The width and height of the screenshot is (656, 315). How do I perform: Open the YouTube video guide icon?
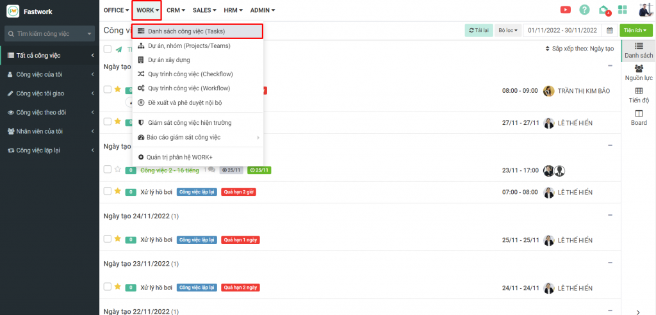[x=566, y=10]
